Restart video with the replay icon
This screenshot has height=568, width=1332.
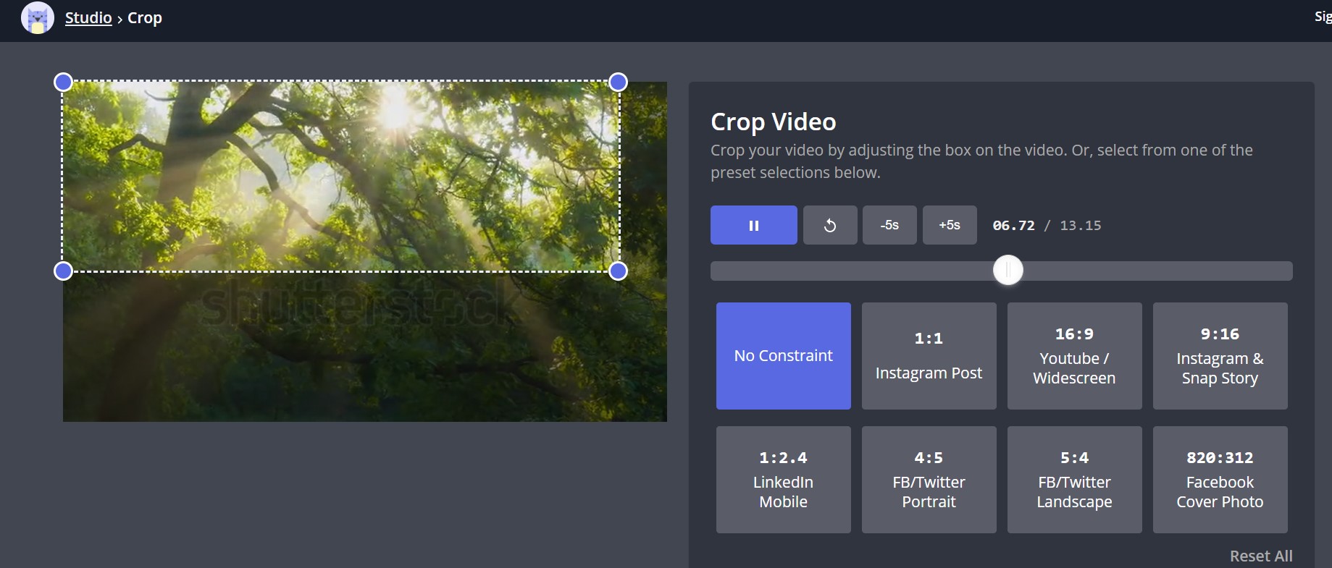830,225
